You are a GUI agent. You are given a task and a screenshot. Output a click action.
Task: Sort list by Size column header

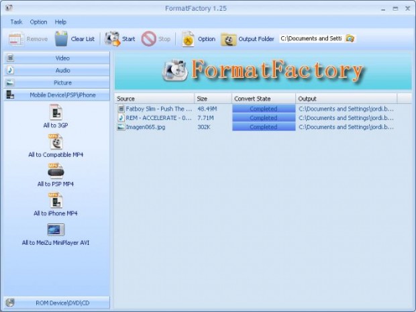[x=213, y=99]
